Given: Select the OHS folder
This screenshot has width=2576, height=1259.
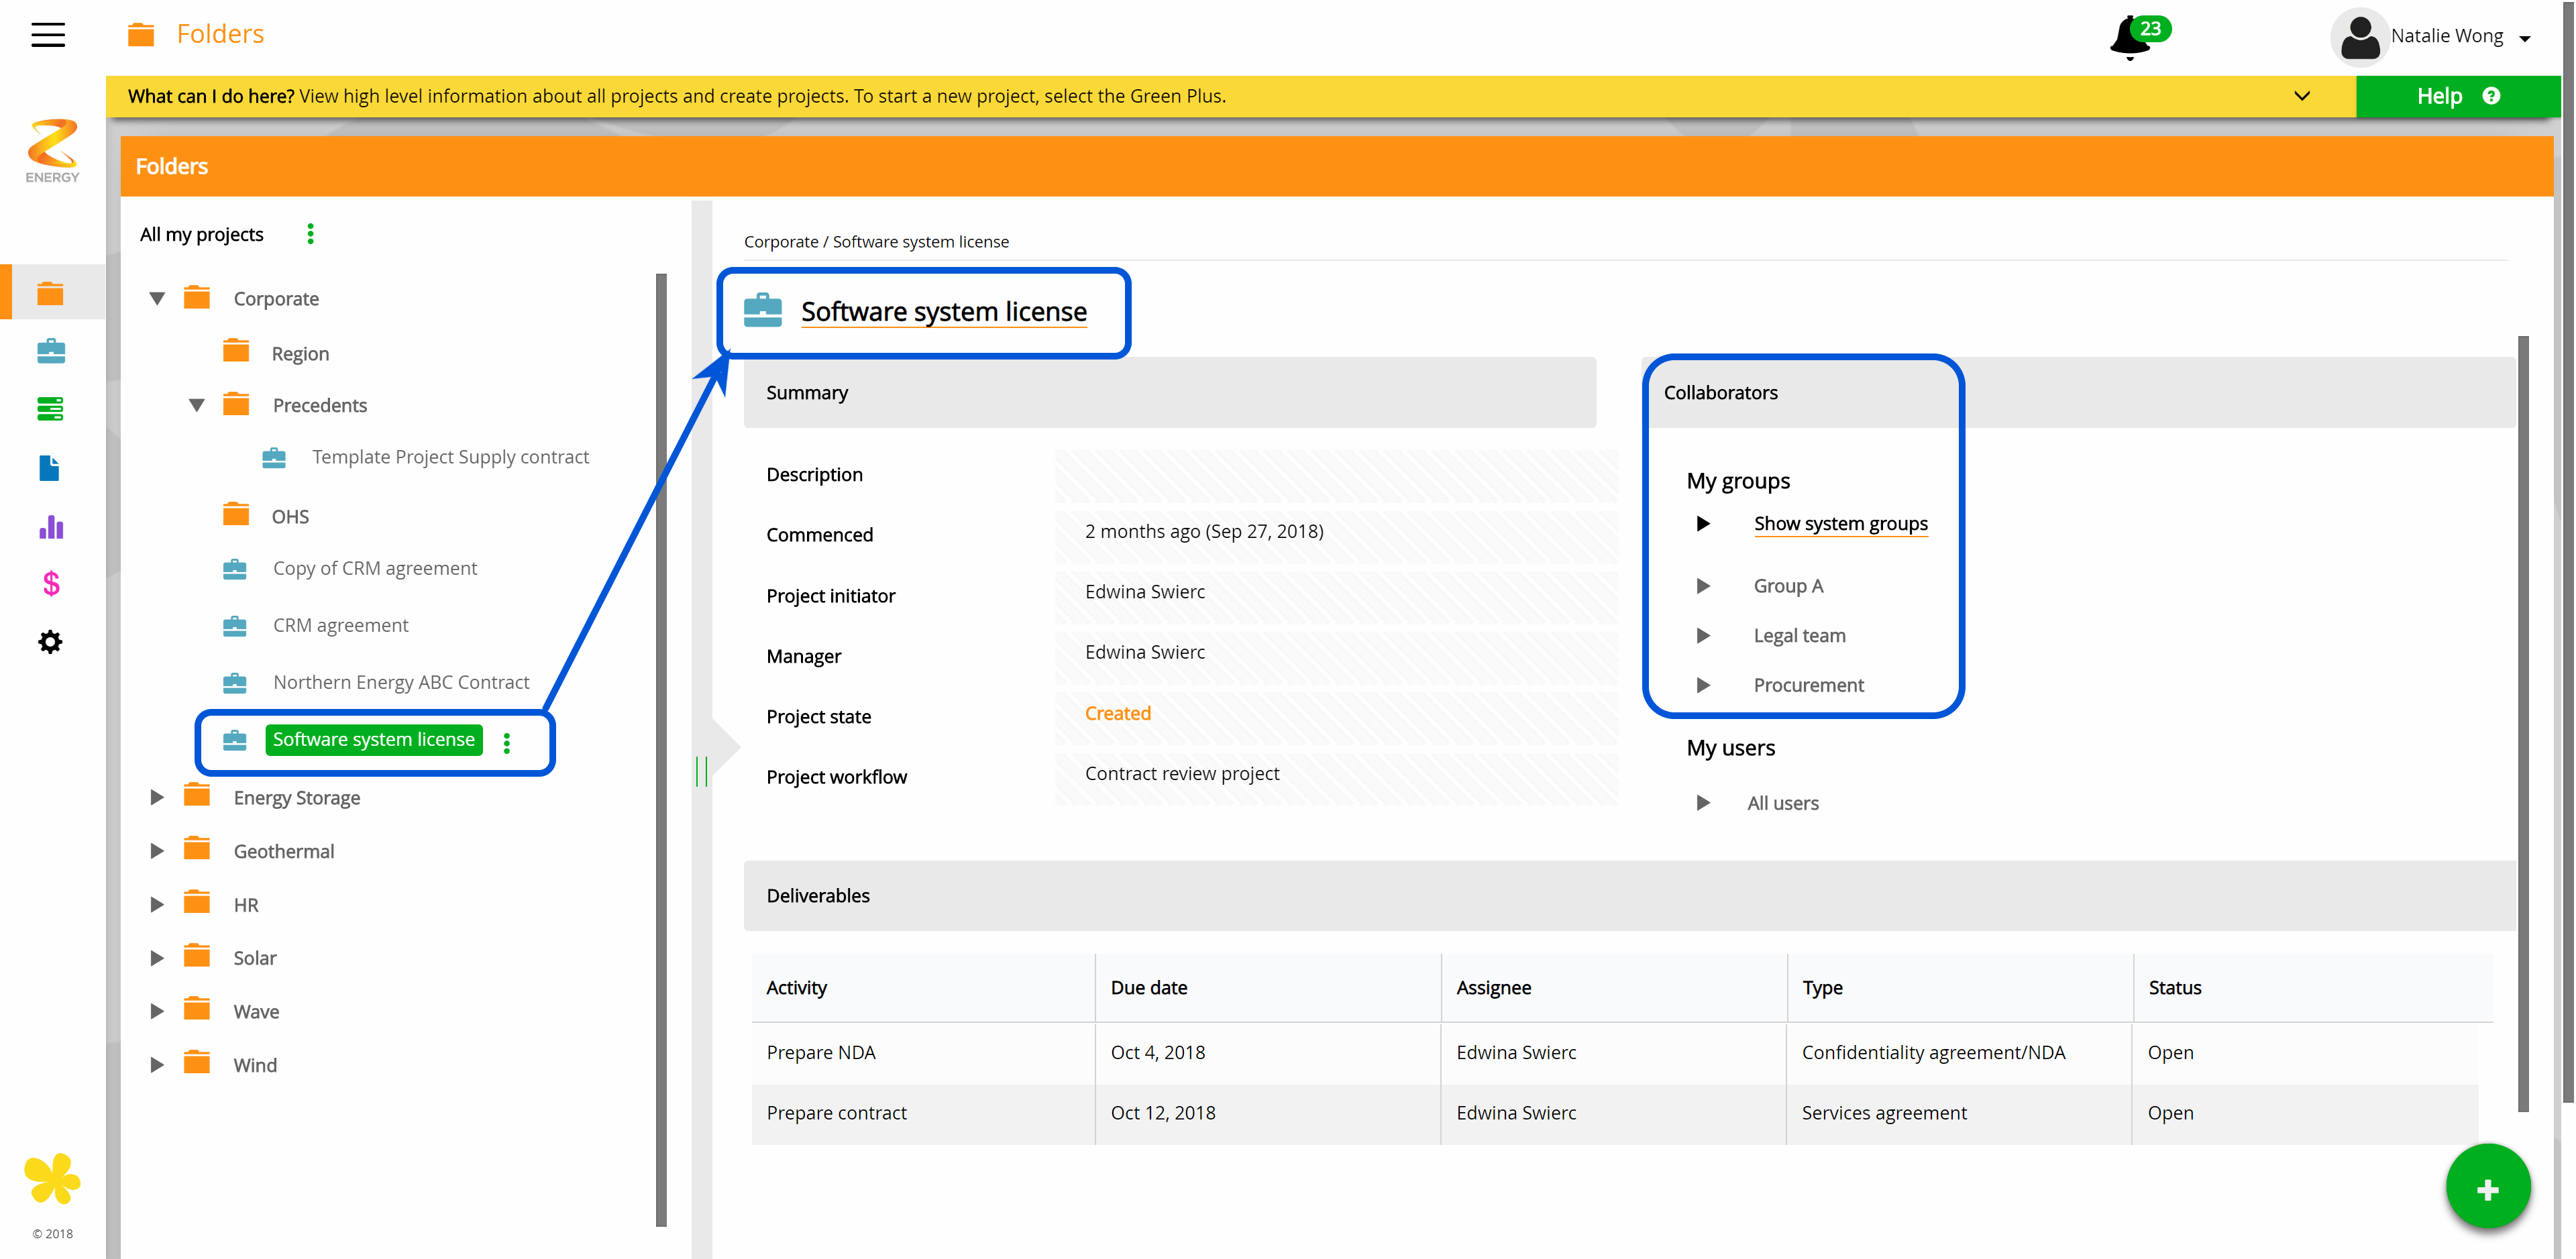Looking at the screenshot, I should [290, 516].
